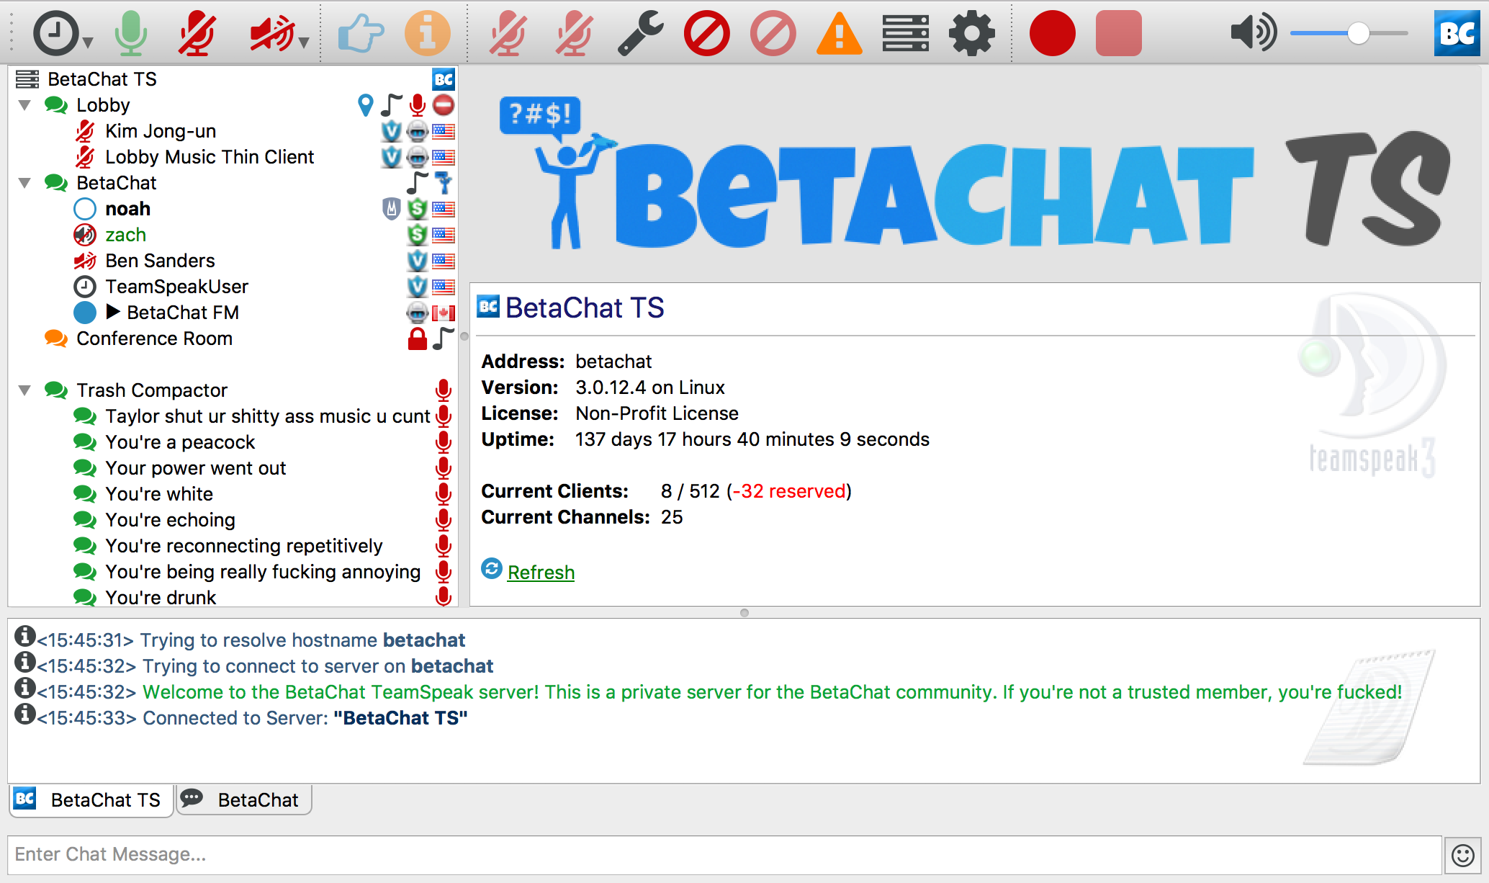Click the thumbs-up poke icon
Viewport: 1489px width, 883px height.
coord(361,33)
